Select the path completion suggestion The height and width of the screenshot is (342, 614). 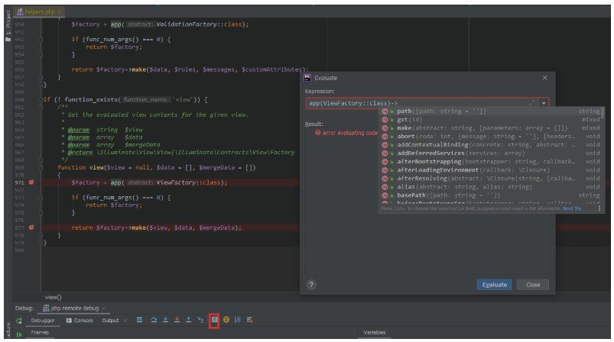(x=491, y=111)
